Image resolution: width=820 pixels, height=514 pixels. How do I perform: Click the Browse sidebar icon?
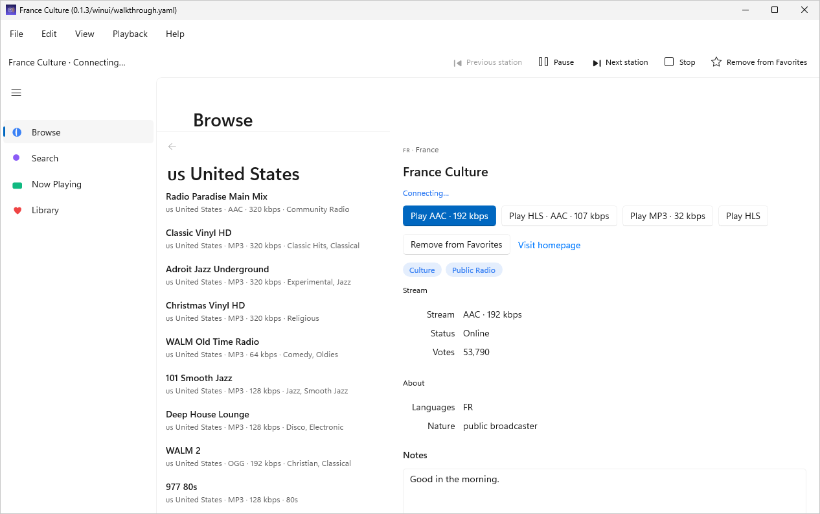pyautogui.click(x=17, y=132)
